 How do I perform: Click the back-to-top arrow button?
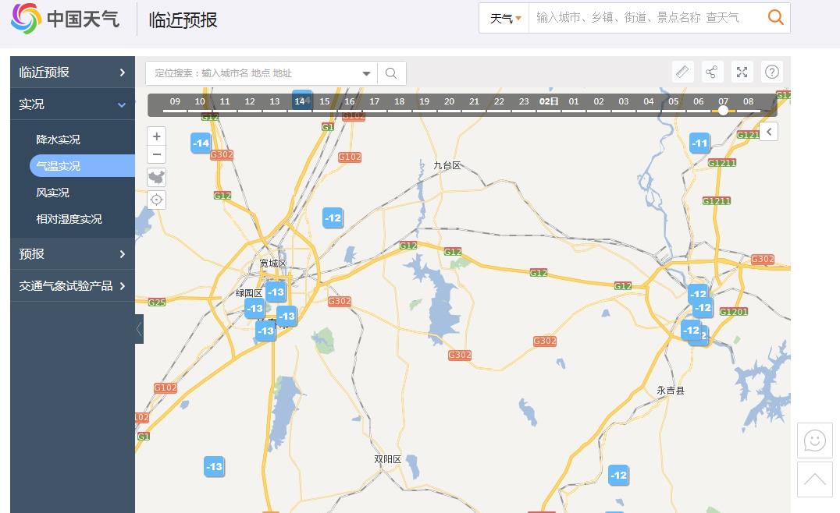pos(814,479)
